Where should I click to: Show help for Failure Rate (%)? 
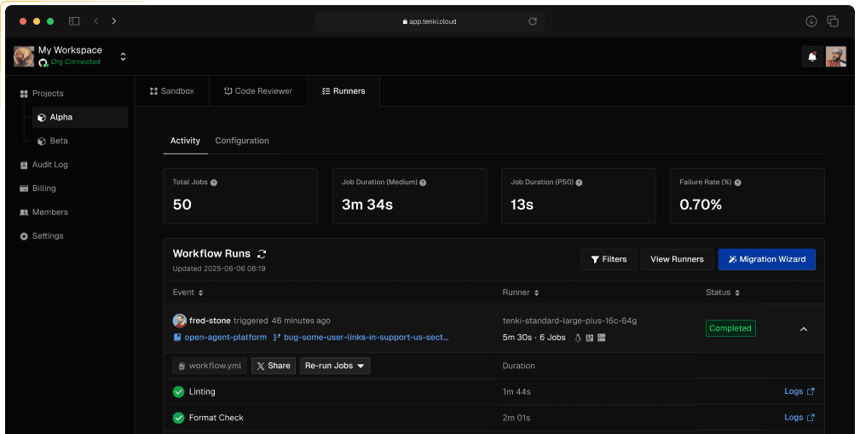(x=738, y=182)
